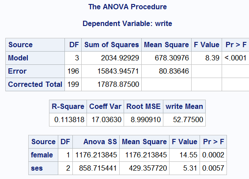This screenshot has width=249, height=179.
Task: Click the write Mean value 52.77500
Action: (185, 120)
